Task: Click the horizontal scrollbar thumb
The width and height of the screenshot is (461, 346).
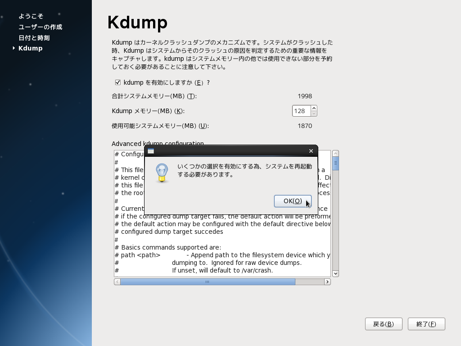Action: coord(207,282)
